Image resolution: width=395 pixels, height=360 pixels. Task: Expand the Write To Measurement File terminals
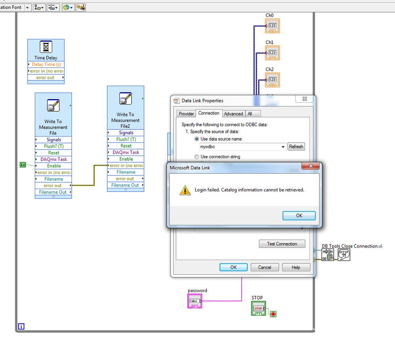(53, 197)
